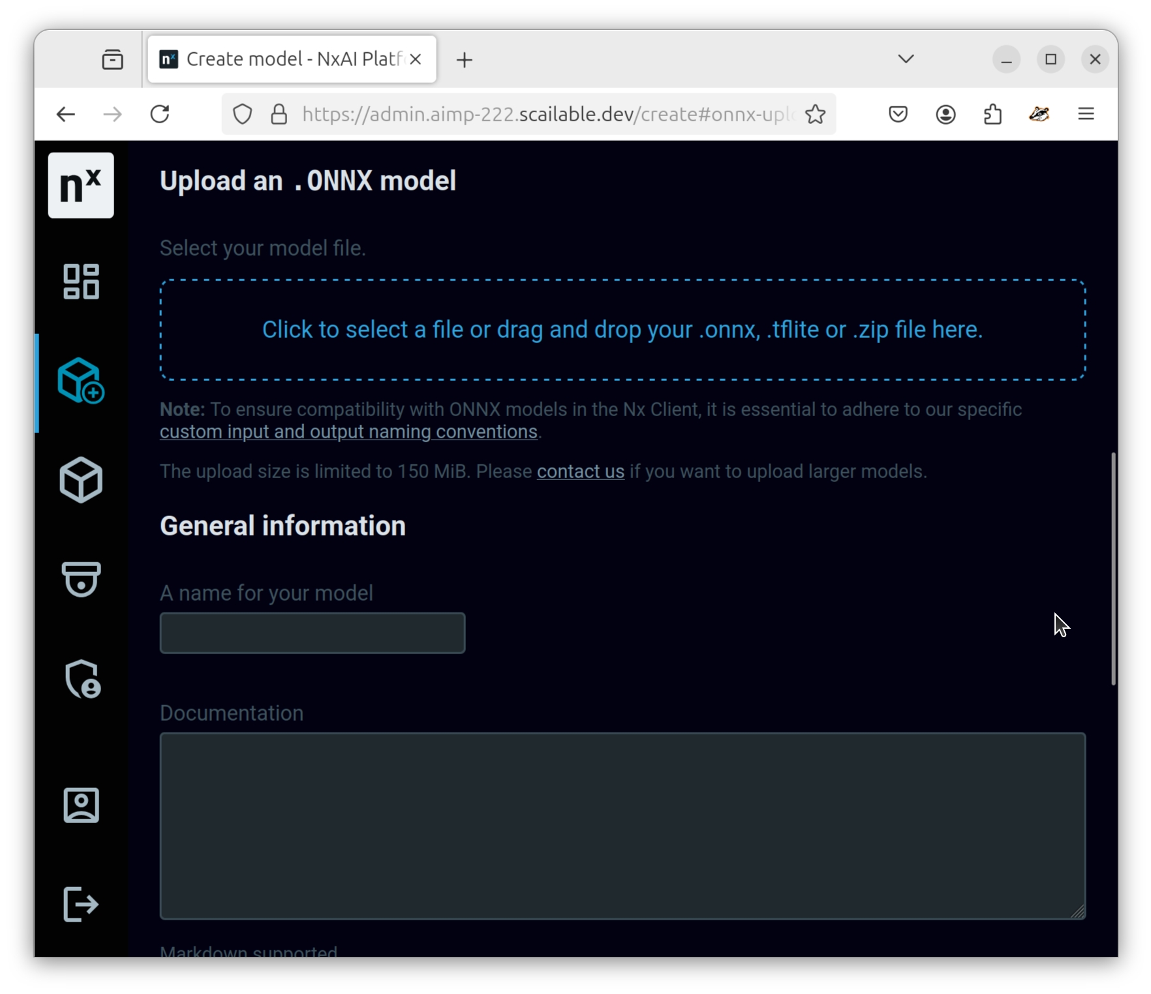Open custom input and output naming conventions link
This screenshot has width=1151, height=994.
(x=348, y=432)
